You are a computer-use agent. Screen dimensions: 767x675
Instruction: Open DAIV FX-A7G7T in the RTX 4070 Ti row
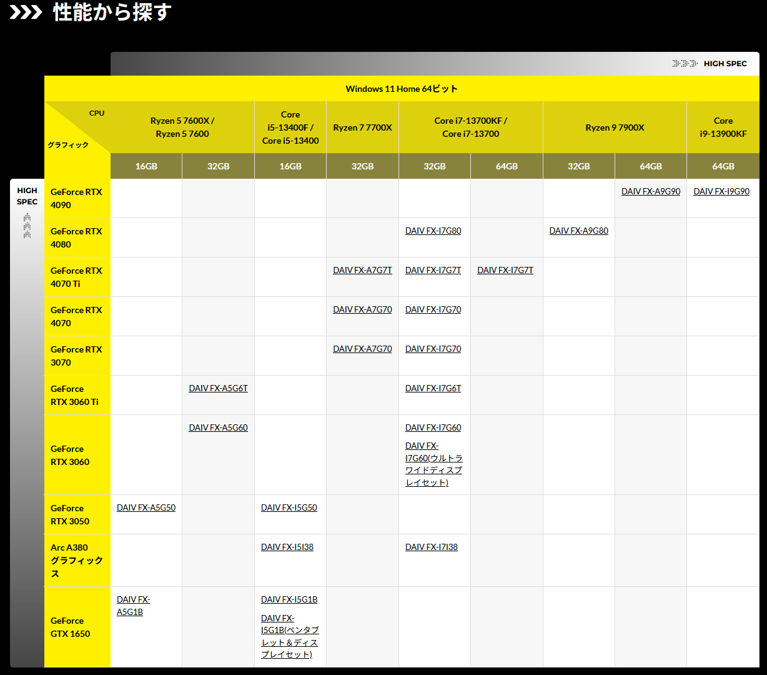click(x=362, y=270)
